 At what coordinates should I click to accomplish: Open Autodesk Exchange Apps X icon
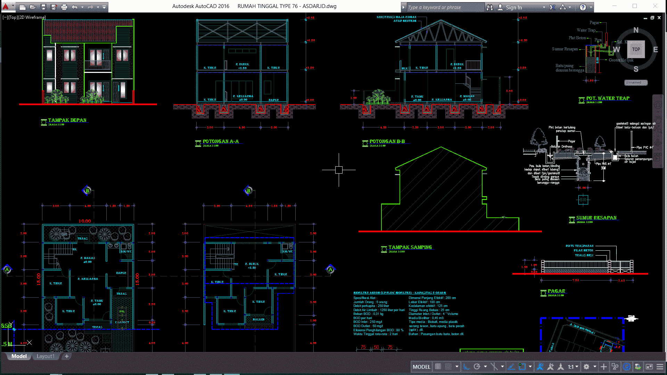(552, 7)
